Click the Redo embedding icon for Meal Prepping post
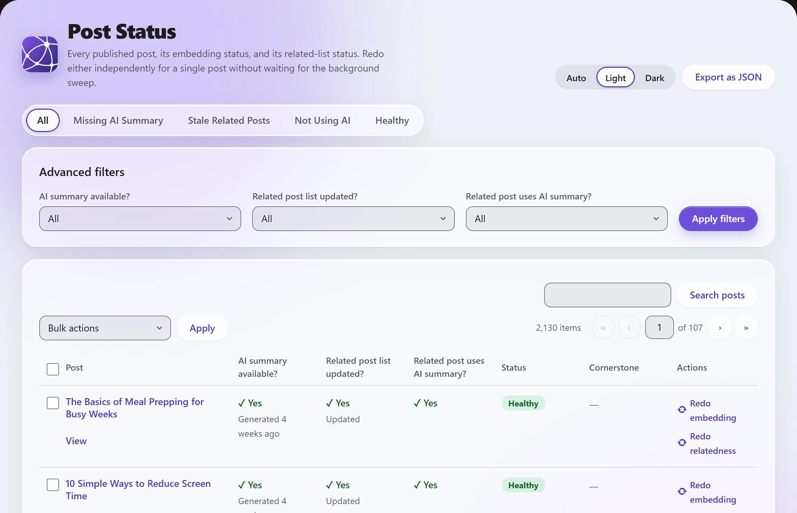This screenshot has width=797, height=513. click(682, 410)
